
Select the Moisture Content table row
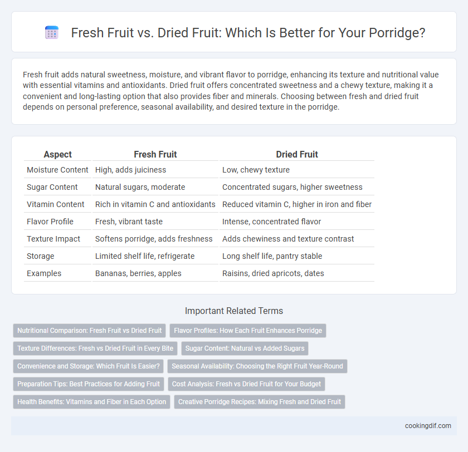199,170
